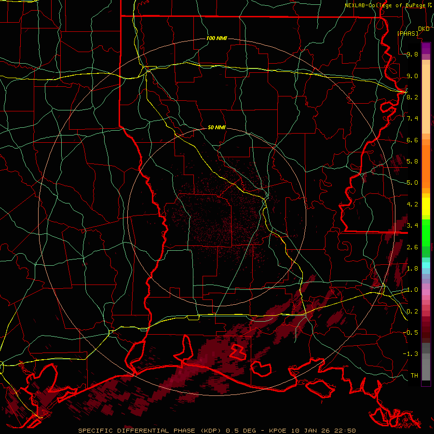Click the 0.2 scale value
The width and height of the screenshot is (434, 434).
coord(412,311)
